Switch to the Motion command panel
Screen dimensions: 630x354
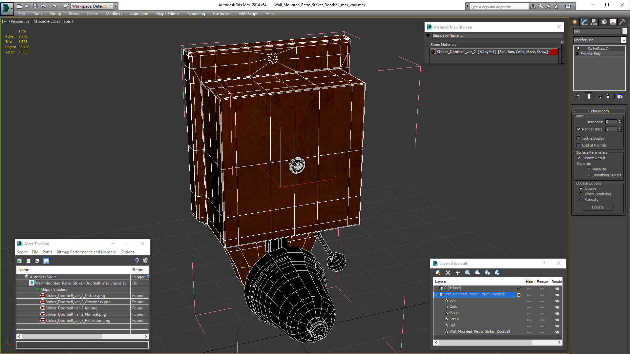[x=604, y=22]
